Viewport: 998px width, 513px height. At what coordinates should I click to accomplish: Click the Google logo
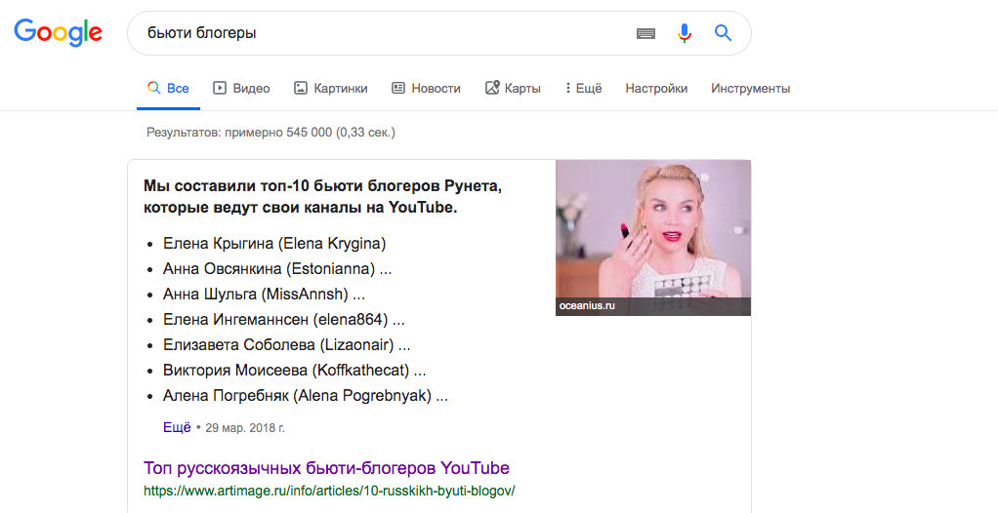pyautogui.click(x=58, y=32)
